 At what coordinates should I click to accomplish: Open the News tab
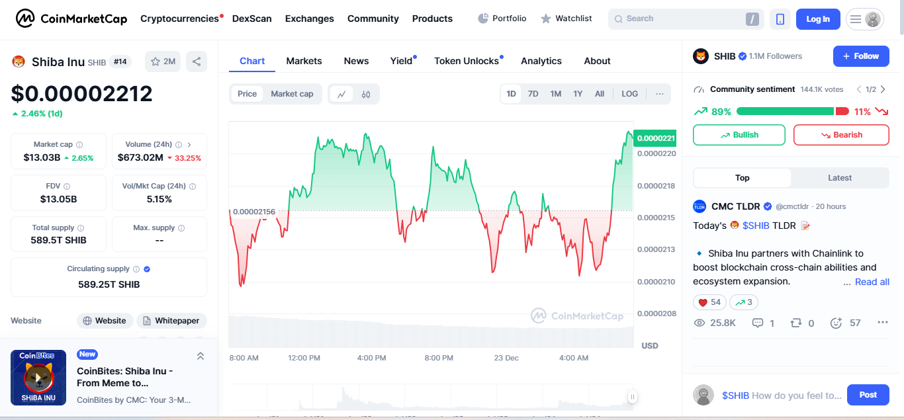[356, 61]
